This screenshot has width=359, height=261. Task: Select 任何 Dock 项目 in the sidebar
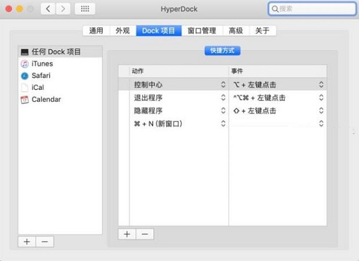tap(60, 52)
